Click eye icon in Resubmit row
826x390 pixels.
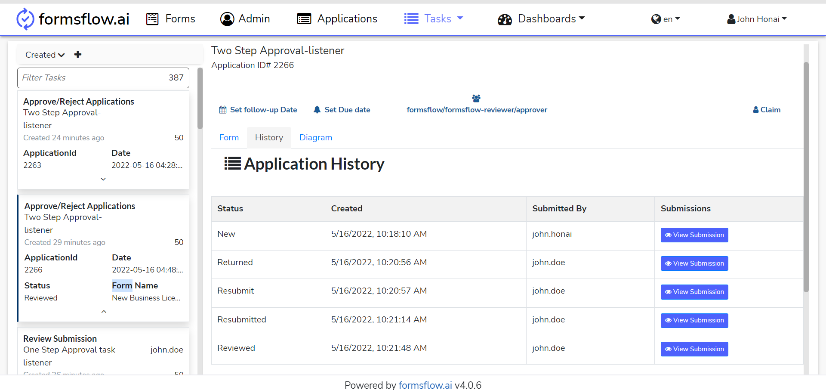tap(668, 292)
